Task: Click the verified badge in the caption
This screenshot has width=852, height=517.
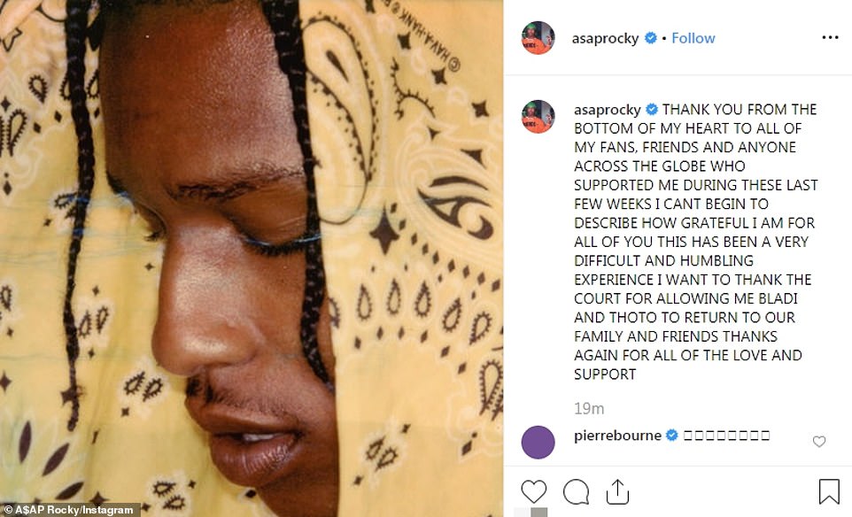Action: pyautogui.click(x=652, y=110)
